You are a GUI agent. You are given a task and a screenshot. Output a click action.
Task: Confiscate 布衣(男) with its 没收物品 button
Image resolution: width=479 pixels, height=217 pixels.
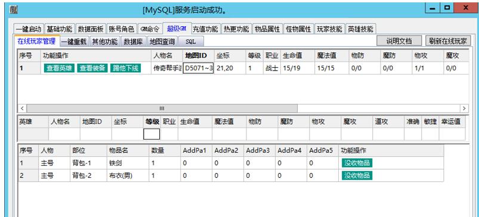tap(357, 175)
